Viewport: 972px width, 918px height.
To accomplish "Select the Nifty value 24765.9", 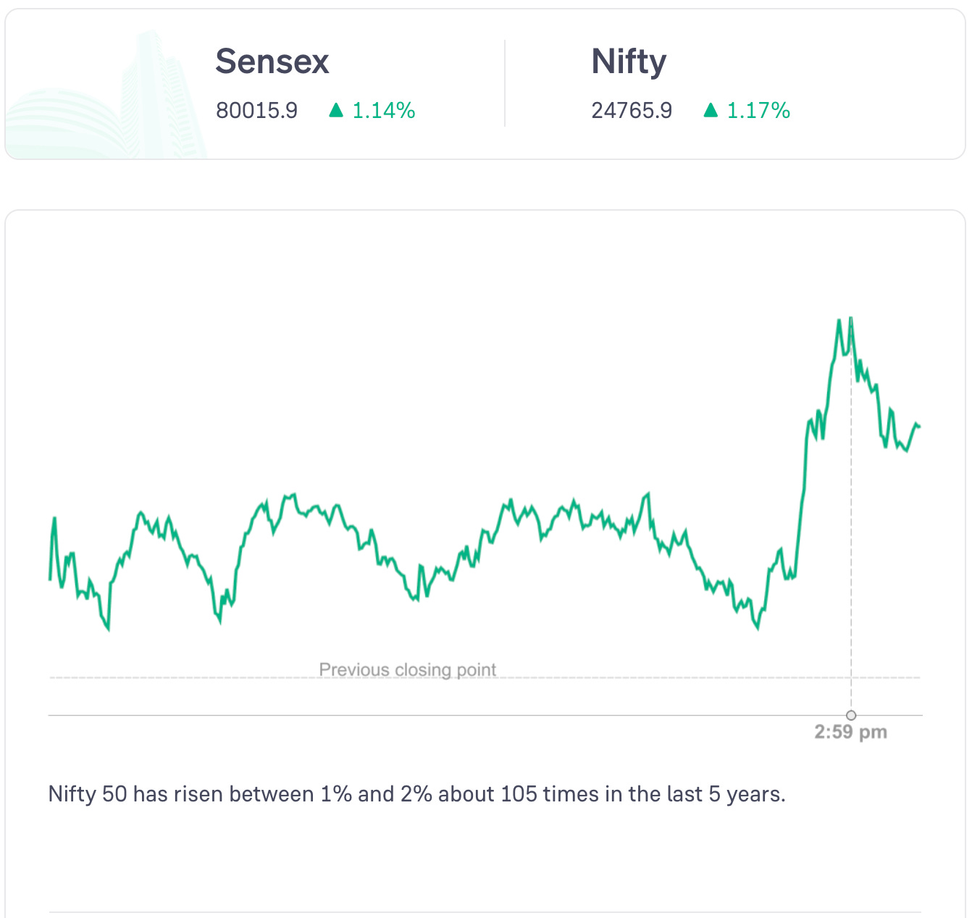I will click(632, 110).
